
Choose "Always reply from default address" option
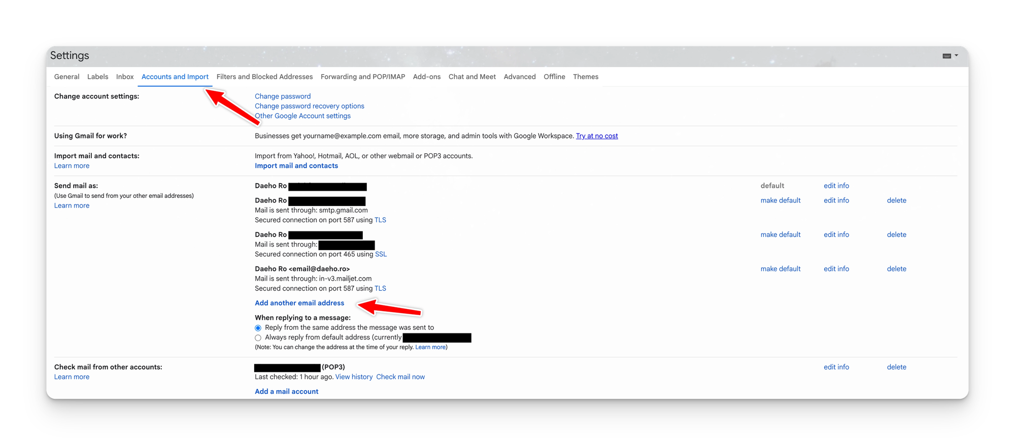pyautogui.click(x=258, y=338)
